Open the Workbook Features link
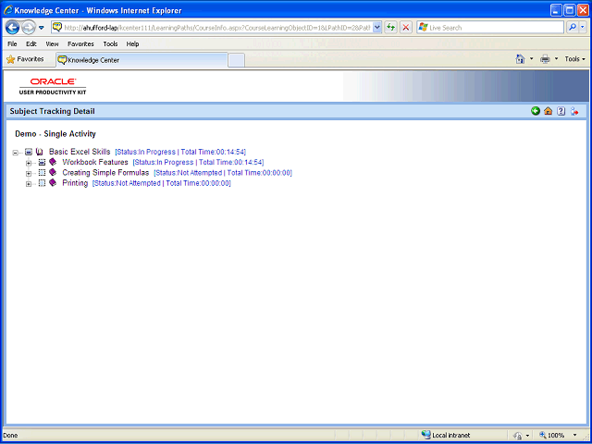Screen dimensions: 592x444 (x=95, y=163)
